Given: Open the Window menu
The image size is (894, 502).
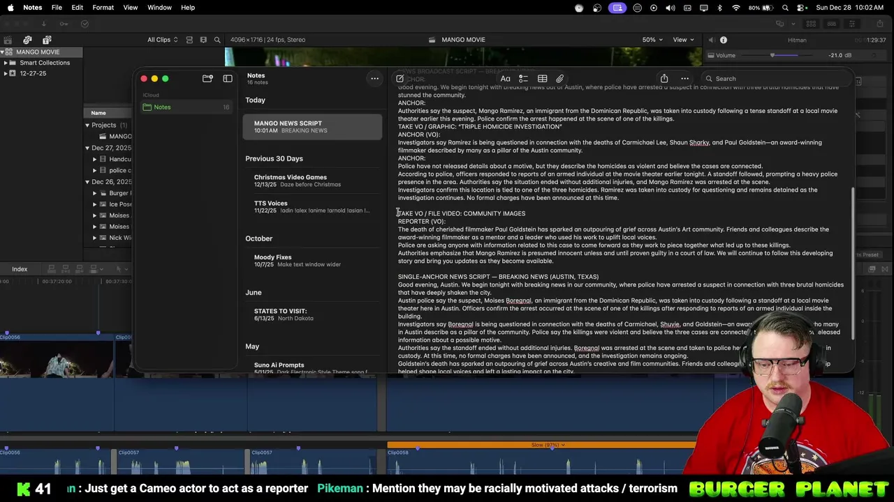Looking at the screenshot, I should click(159, 8).
